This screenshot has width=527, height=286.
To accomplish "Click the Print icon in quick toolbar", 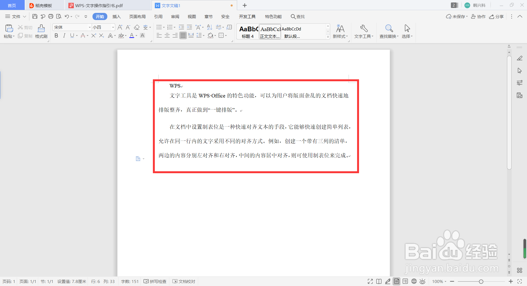I will point(51,16).
